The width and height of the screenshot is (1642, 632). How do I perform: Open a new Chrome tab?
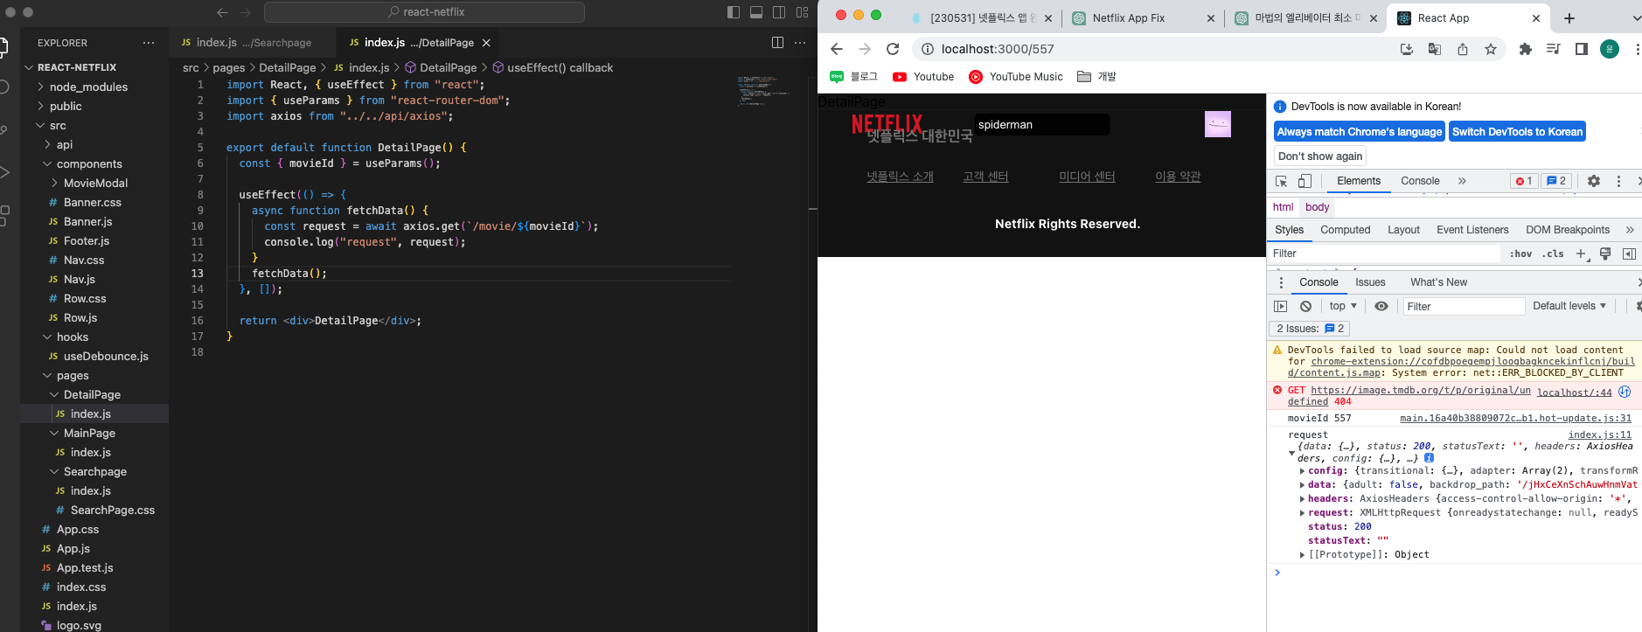click(x=1569, y=18)
